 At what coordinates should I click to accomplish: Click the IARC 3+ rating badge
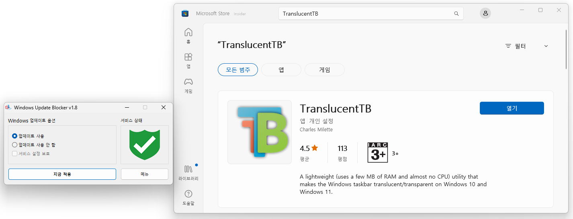coord(378,152)
